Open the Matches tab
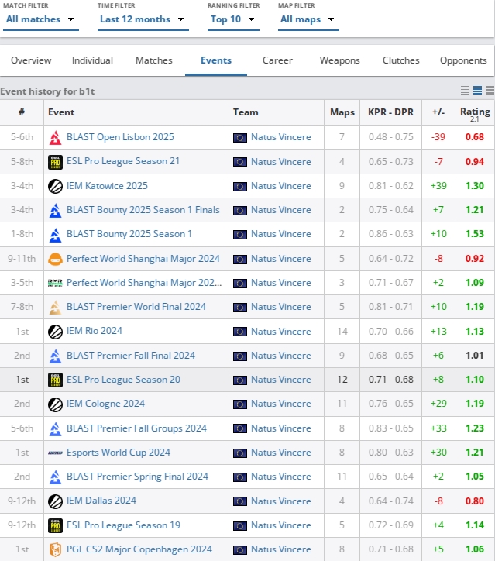 click(x=154, y=60)
